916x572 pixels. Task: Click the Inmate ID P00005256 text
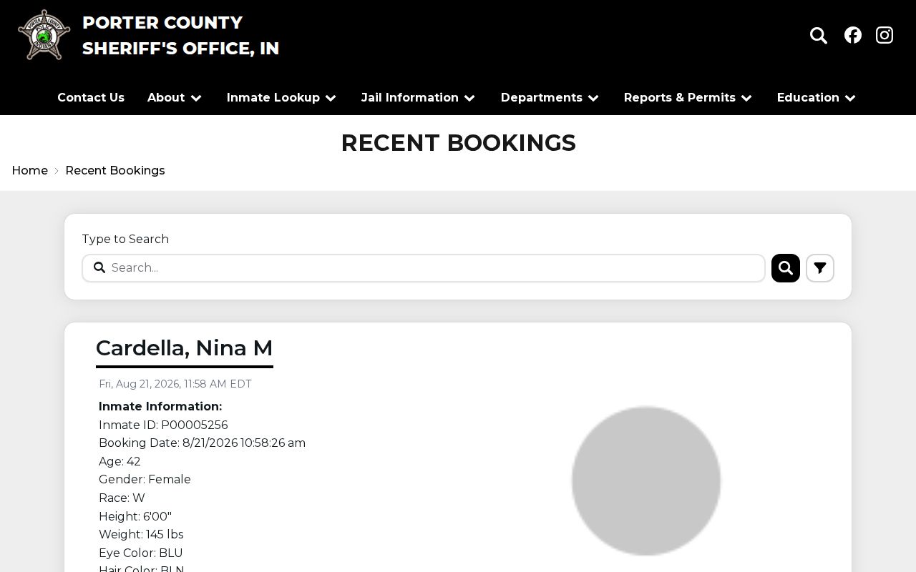[x=163, y=425]
